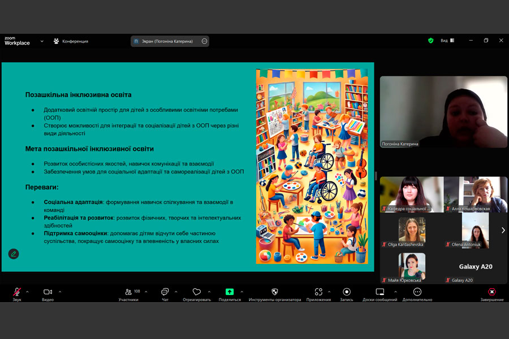
Task: Open the Приложения apps menu
Action: coord(319,292)
